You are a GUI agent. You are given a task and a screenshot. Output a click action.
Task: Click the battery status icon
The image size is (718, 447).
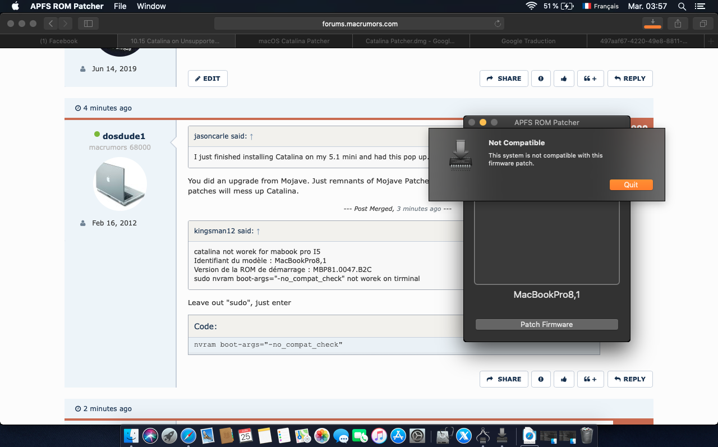coord(567,6)
